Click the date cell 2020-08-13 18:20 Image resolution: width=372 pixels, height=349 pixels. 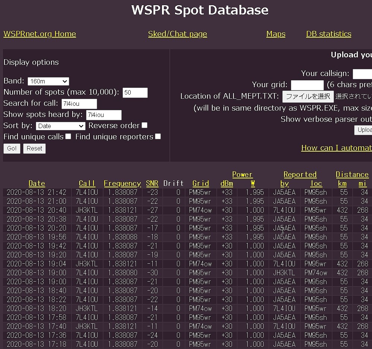click(36, 308)
